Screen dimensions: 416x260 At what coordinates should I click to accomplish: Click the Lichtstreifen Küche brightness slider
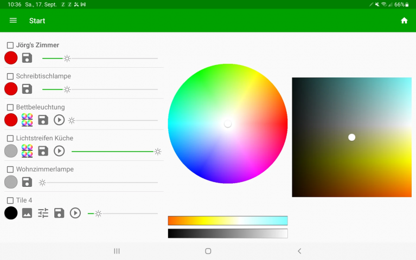click(114, 152)
